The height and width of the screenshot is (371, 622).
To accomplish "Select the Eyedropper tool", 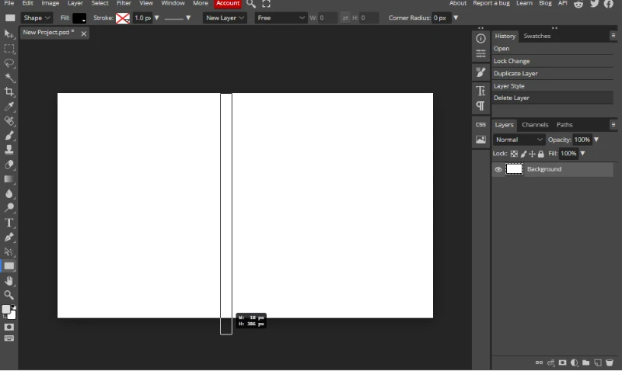I will (x=9, y=106).
